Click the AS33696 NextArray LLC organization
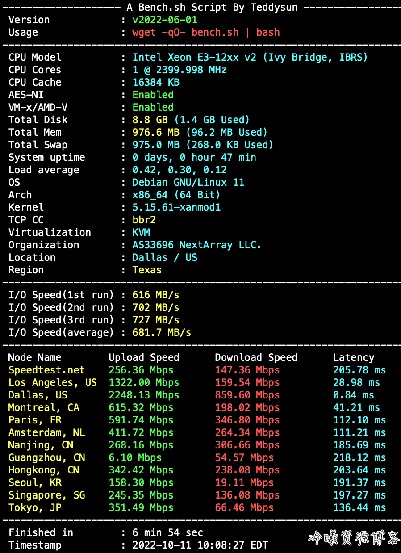The width and height of the screenshot is (401, 553). 196,245
